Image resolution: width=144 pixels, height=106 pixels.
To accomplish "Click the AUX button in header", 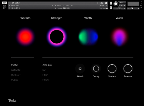I will click(141, 6).
